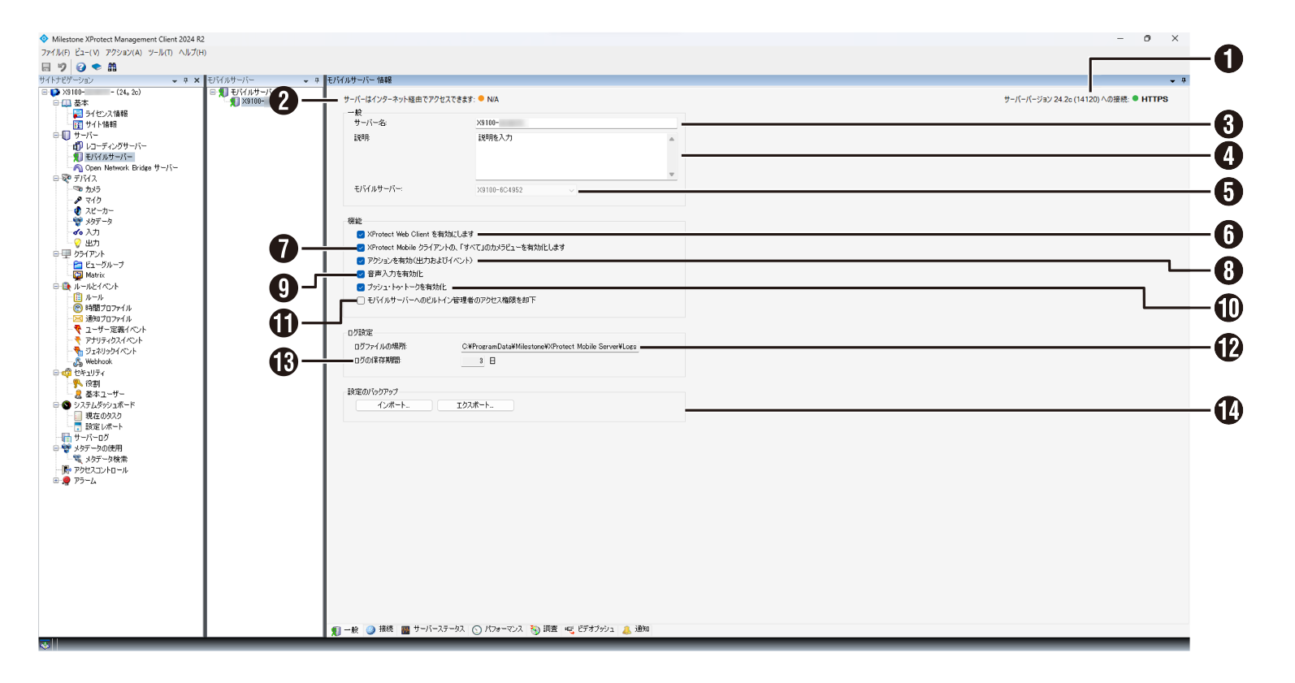Click the サーバー名 input field
Viewport: 1295px width, 683px height.
pos(575,123)
